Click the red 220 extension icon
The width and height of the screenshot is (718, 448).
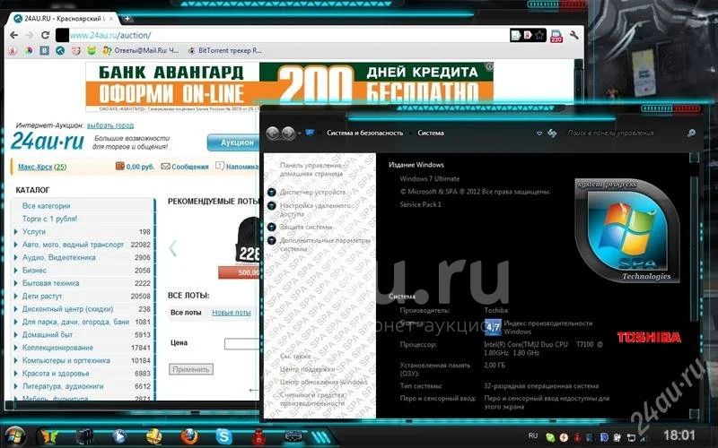click(x=556, y=36)
